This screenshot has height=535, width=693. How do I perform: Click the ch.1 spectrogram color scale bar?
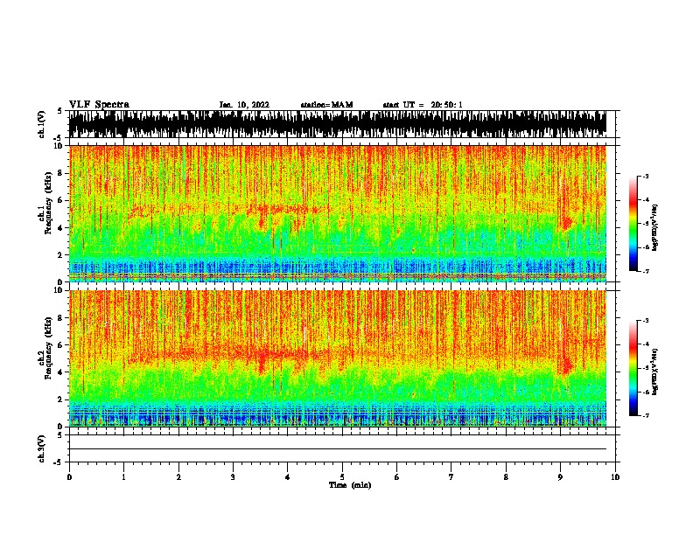tap(633, 224)
